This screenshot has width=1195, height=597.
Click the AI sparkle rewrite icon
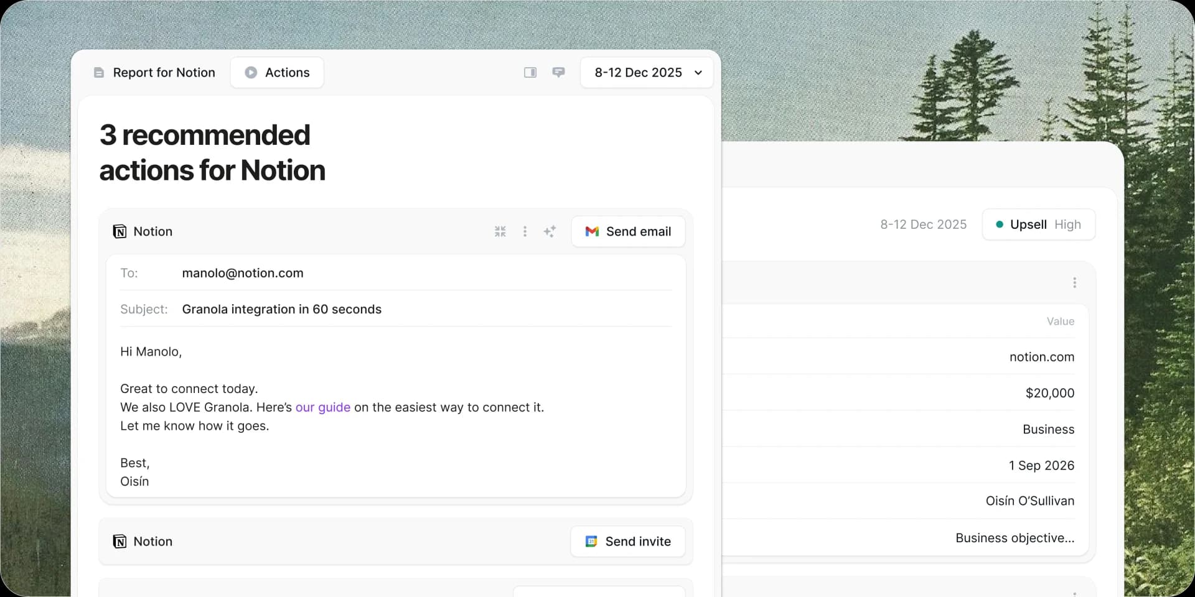550,231
